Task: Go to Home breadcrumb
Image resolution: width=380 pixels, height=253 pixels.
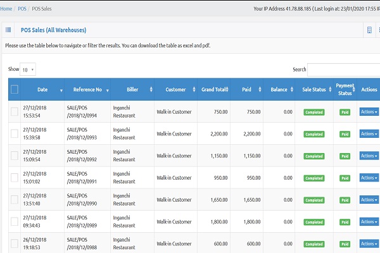Action: pyautogui.click(x=6, y=8)
